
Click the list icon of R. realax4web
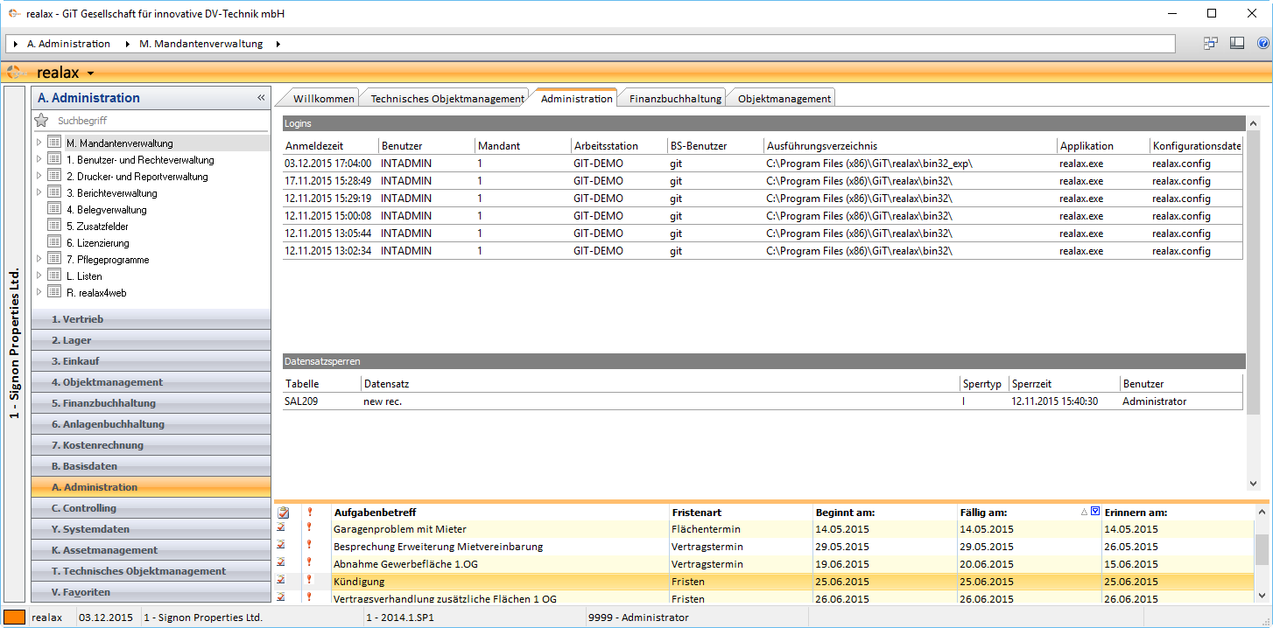coord(54,292)
